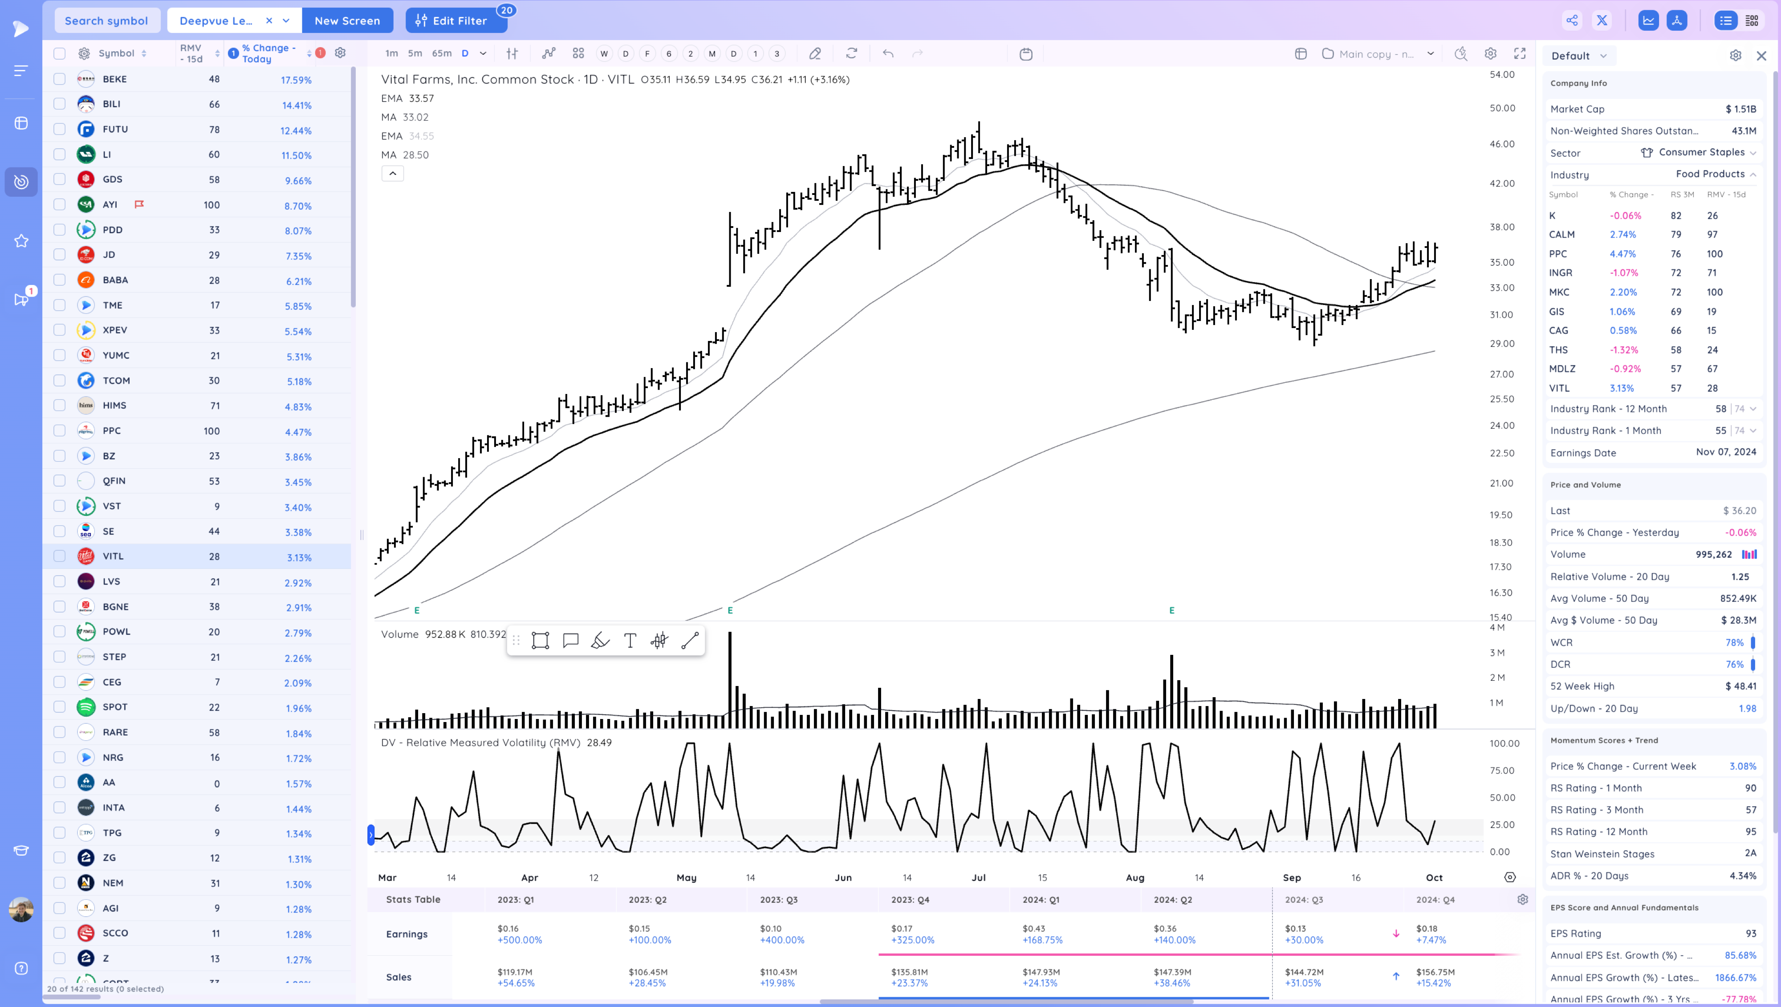The height and width of the screenshot is (1007, 1781).
Task: Toggle the select-all checkbox in header
Action: tap(60, 53)
